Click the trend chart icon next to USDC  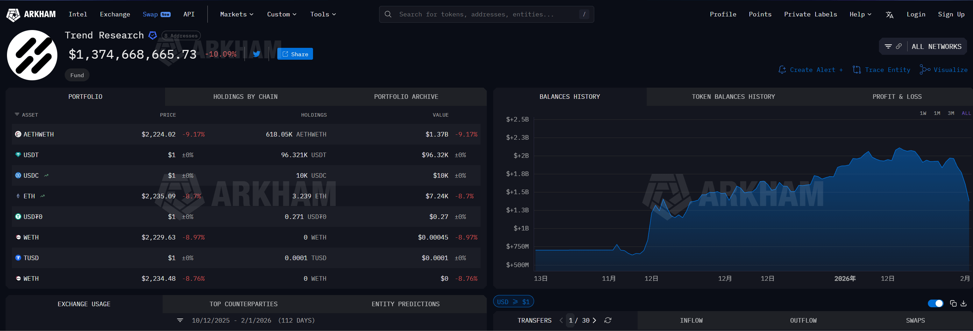46,175
